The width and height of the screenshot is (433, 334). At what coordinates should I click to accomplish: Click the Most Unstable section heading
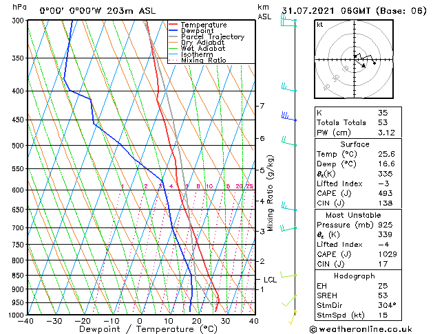353,215
